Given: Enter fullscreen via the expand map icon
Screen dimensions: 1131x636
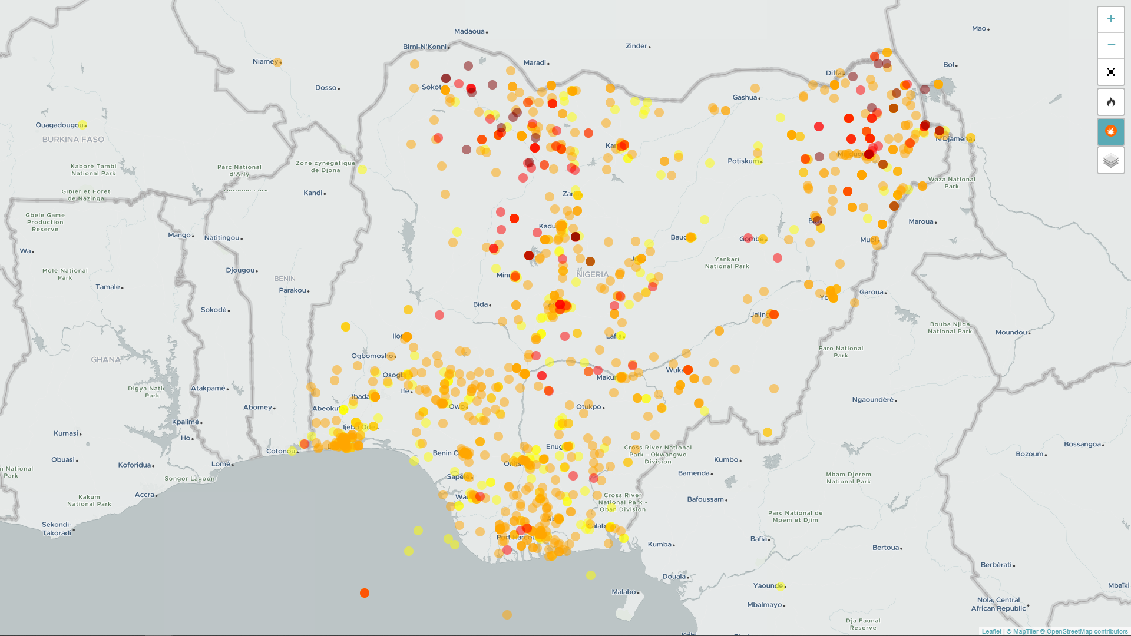Looking at the screenshot, I should click(1111, 72).
